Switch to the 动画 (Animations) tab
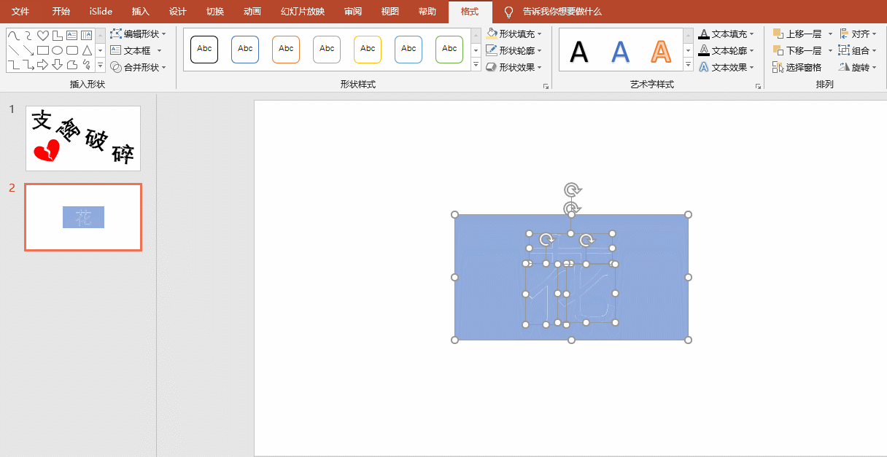 click(x=252, y=12)
